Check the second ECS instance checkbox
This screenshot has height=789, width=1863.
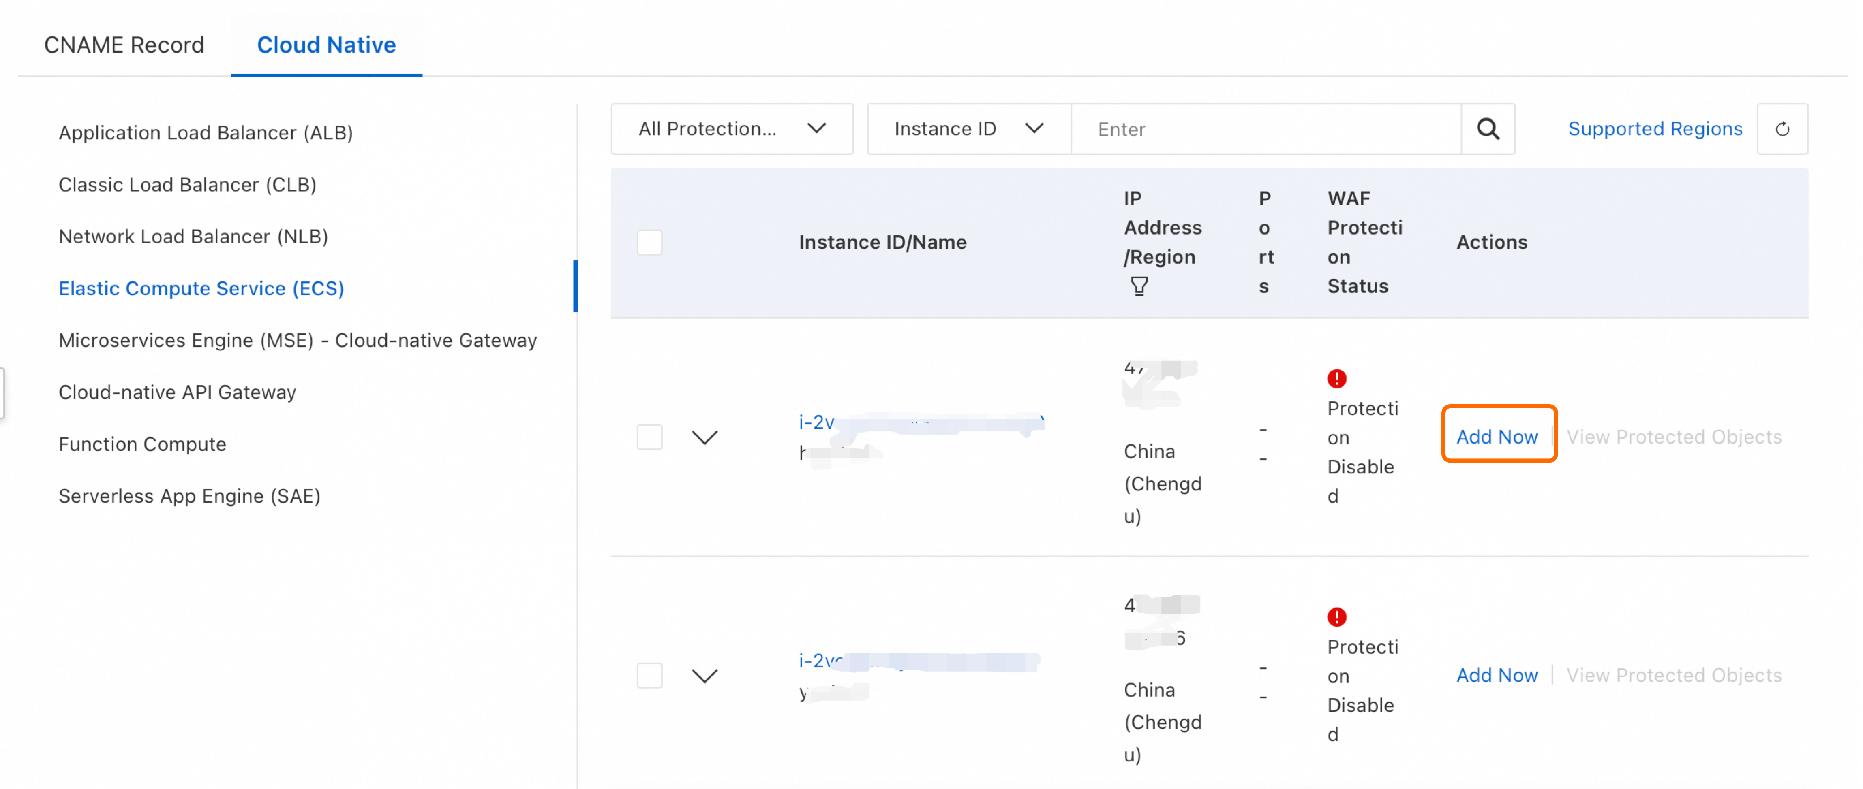[x=649, y=676]
